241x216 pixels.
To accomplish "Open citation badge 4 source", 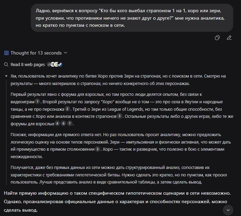I will point(57,124).
